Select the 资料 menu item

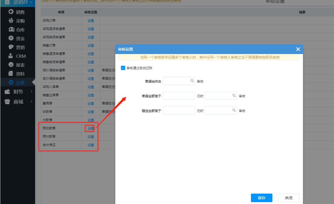20,74
